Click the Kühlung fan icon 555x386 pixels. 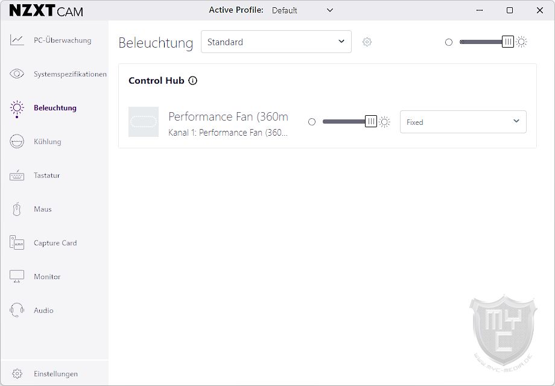click(x=17, y=142)
